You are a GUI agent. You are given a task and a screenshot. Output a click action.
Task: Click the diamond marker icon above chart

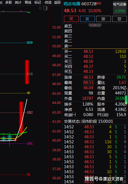point(40,8)
